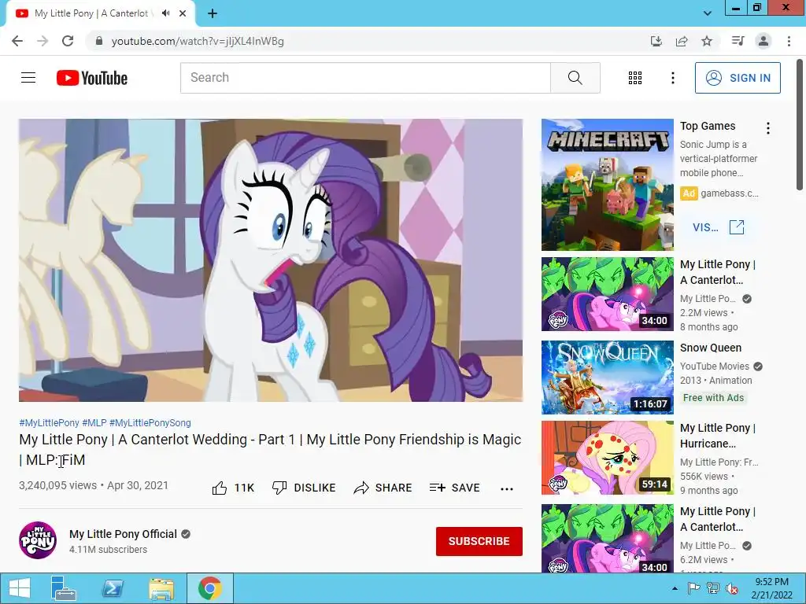This screenshot has height=604, width=806.
Task: Bookmark this tab with star
Action: pos(707,41)
